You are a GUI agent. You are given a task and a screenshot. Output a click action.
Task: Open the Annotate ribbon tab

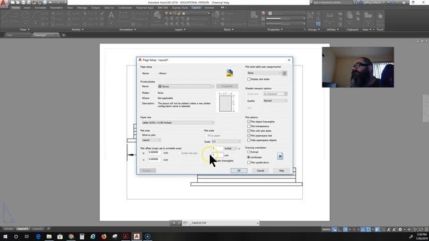(40, 7)
